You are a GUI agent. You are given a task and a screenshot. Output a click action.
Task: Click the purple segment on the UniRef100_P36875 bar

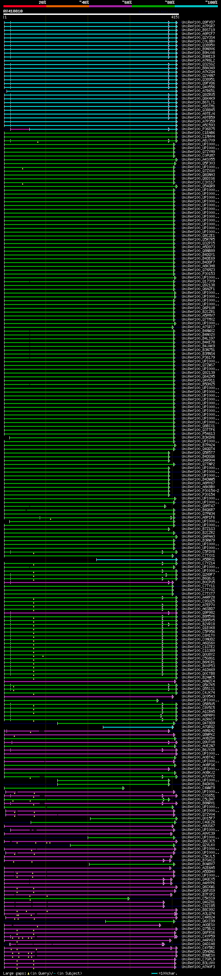point(20,129)
